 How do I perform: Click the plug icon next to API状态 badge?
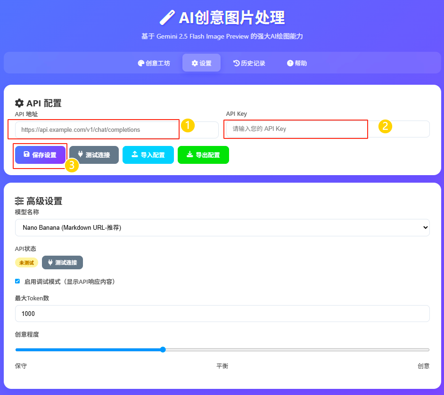point(50,262)
